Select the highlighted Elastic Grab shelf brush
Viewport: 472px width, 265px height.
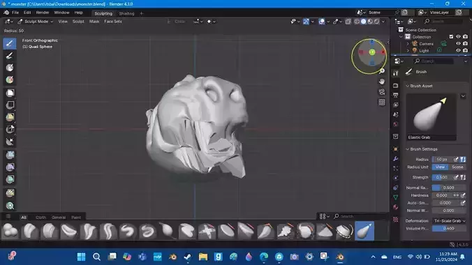[x=364, y=231]
